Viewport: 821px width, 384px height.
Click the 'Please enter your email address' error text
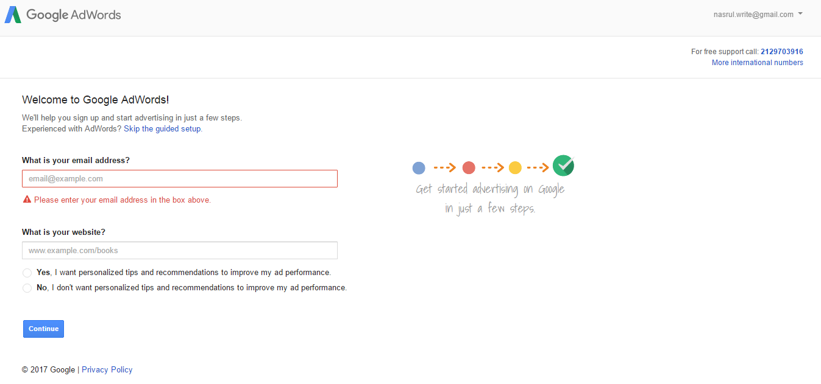click(x=123, y=200)
